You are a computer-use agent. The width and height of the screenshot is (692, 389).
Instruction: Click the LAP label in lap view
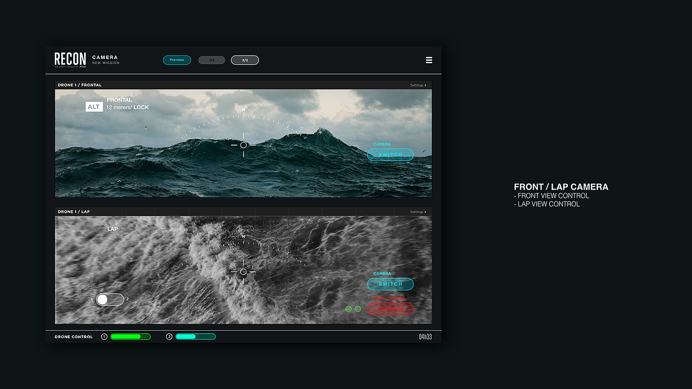[113, 229]
